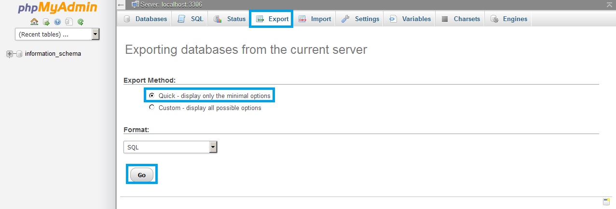Click the 'Exporting databases from the current server' heading
616x209 pixels.
[246, 49]
